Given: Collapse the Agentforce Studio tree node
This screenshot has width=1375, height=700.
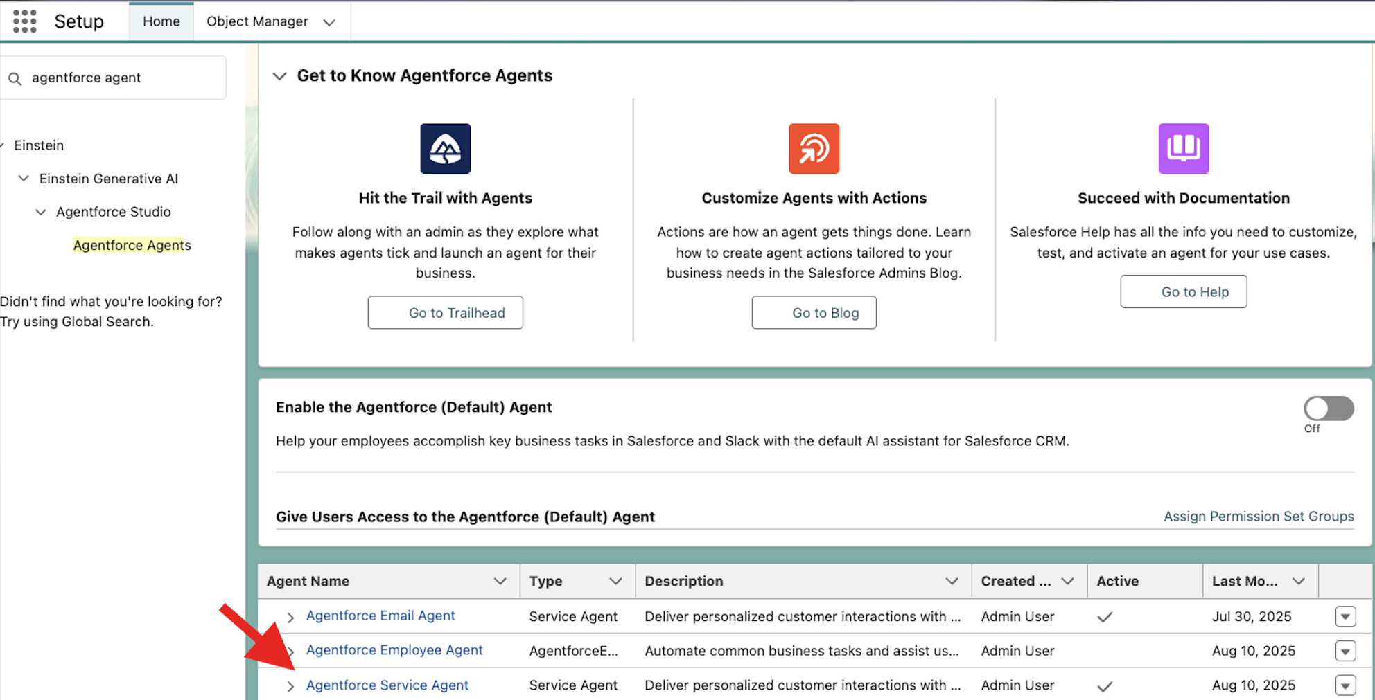Looking at the screenshot, I should pos(41,212).
